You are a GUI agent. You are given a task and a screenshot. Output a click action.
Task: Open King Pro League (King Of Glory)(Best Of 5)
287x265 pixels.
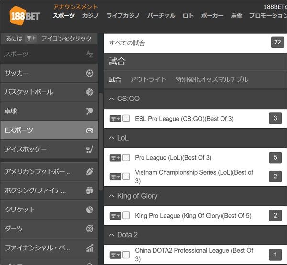coord(193,216)
